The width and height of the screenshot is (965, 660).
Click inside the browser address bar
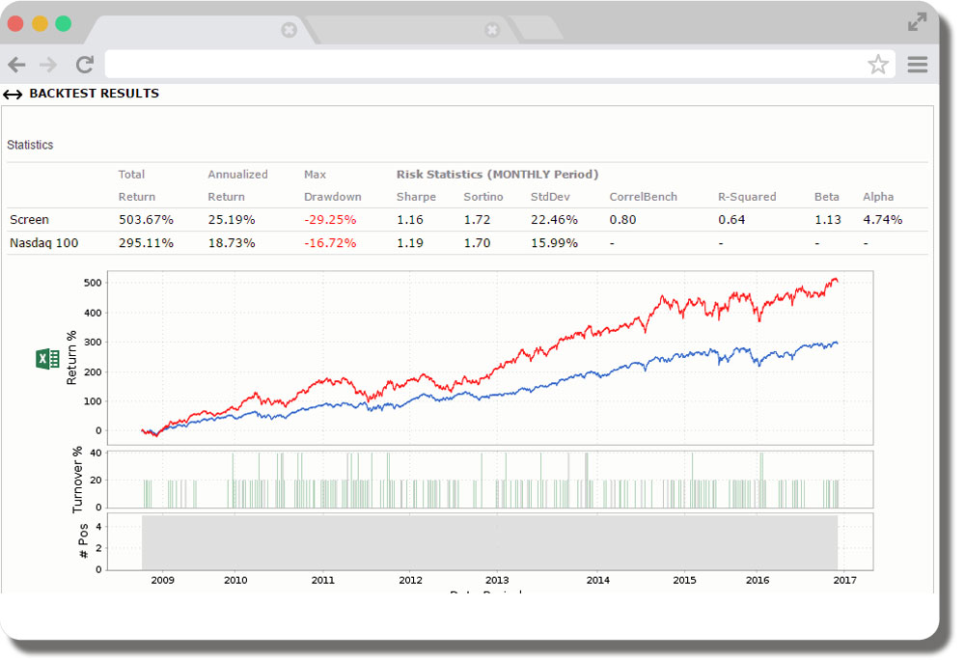[482, 64]
